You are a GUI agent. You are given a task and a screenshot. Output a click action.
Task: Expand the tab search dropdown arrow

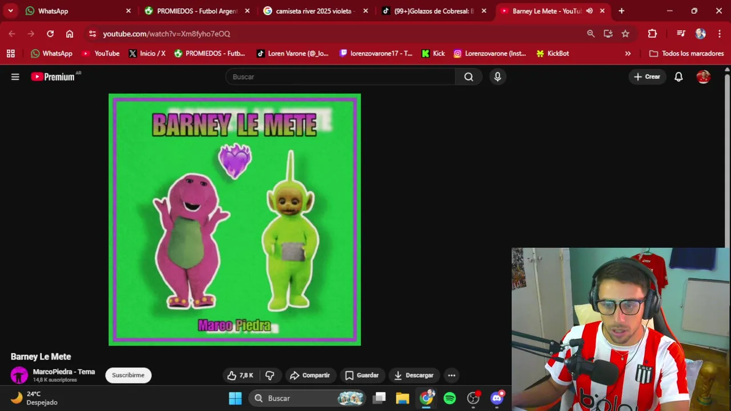tap(10, 11)
